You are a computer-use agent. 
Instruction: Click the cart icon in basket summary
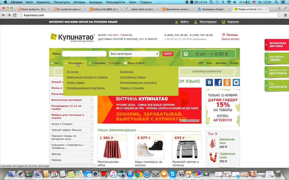186,54
